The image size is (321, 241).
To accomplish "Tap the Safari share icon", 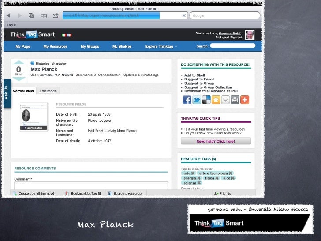I will click(56, 15).
